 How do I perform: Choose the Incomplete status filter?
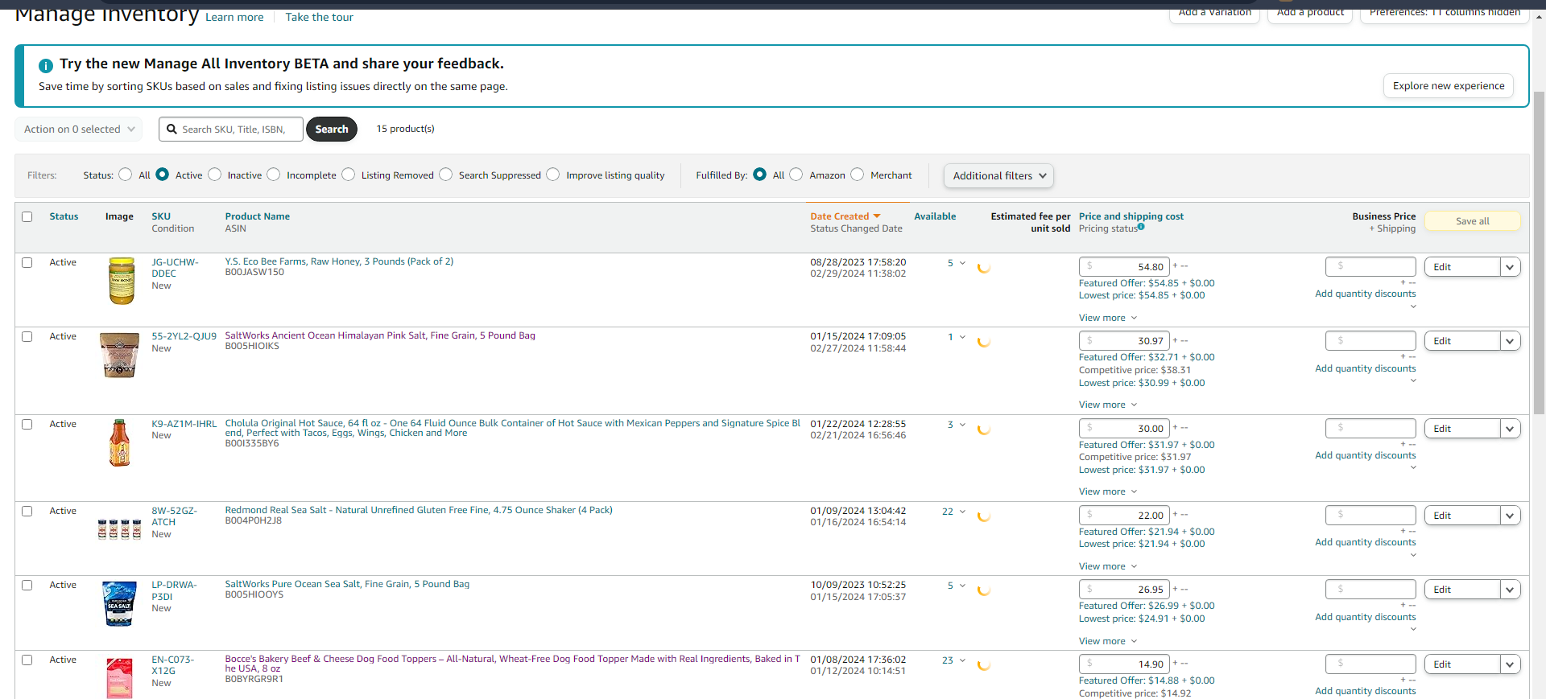point(274,175)
